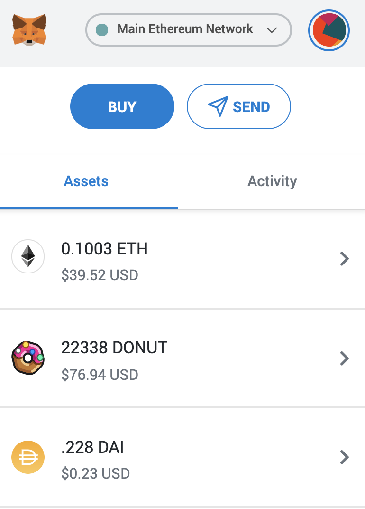Expand ETH details using its right chevron

pos(345,259)
